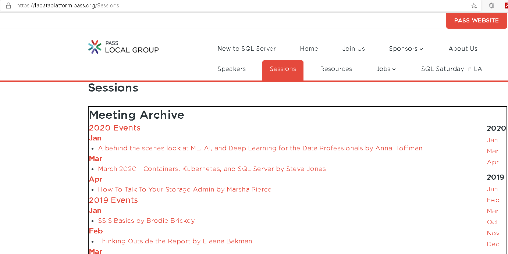The height and width of the screenshot is (254, 508).
Task: Open Anna Hoffman's ML and AI session link
Action: (260, 149)
